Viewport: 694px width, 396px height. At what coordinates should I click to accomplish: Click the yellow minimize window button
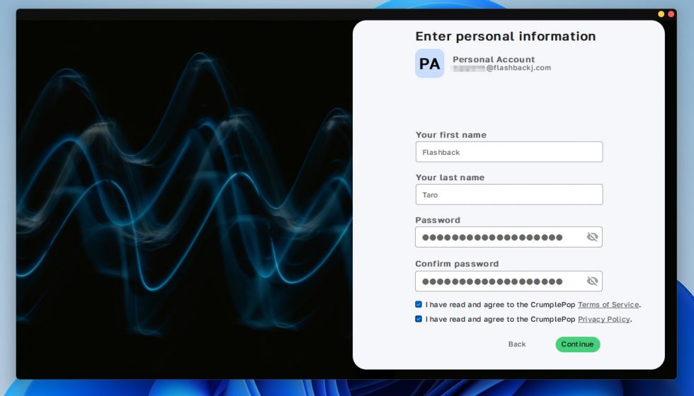pos(661,14)
